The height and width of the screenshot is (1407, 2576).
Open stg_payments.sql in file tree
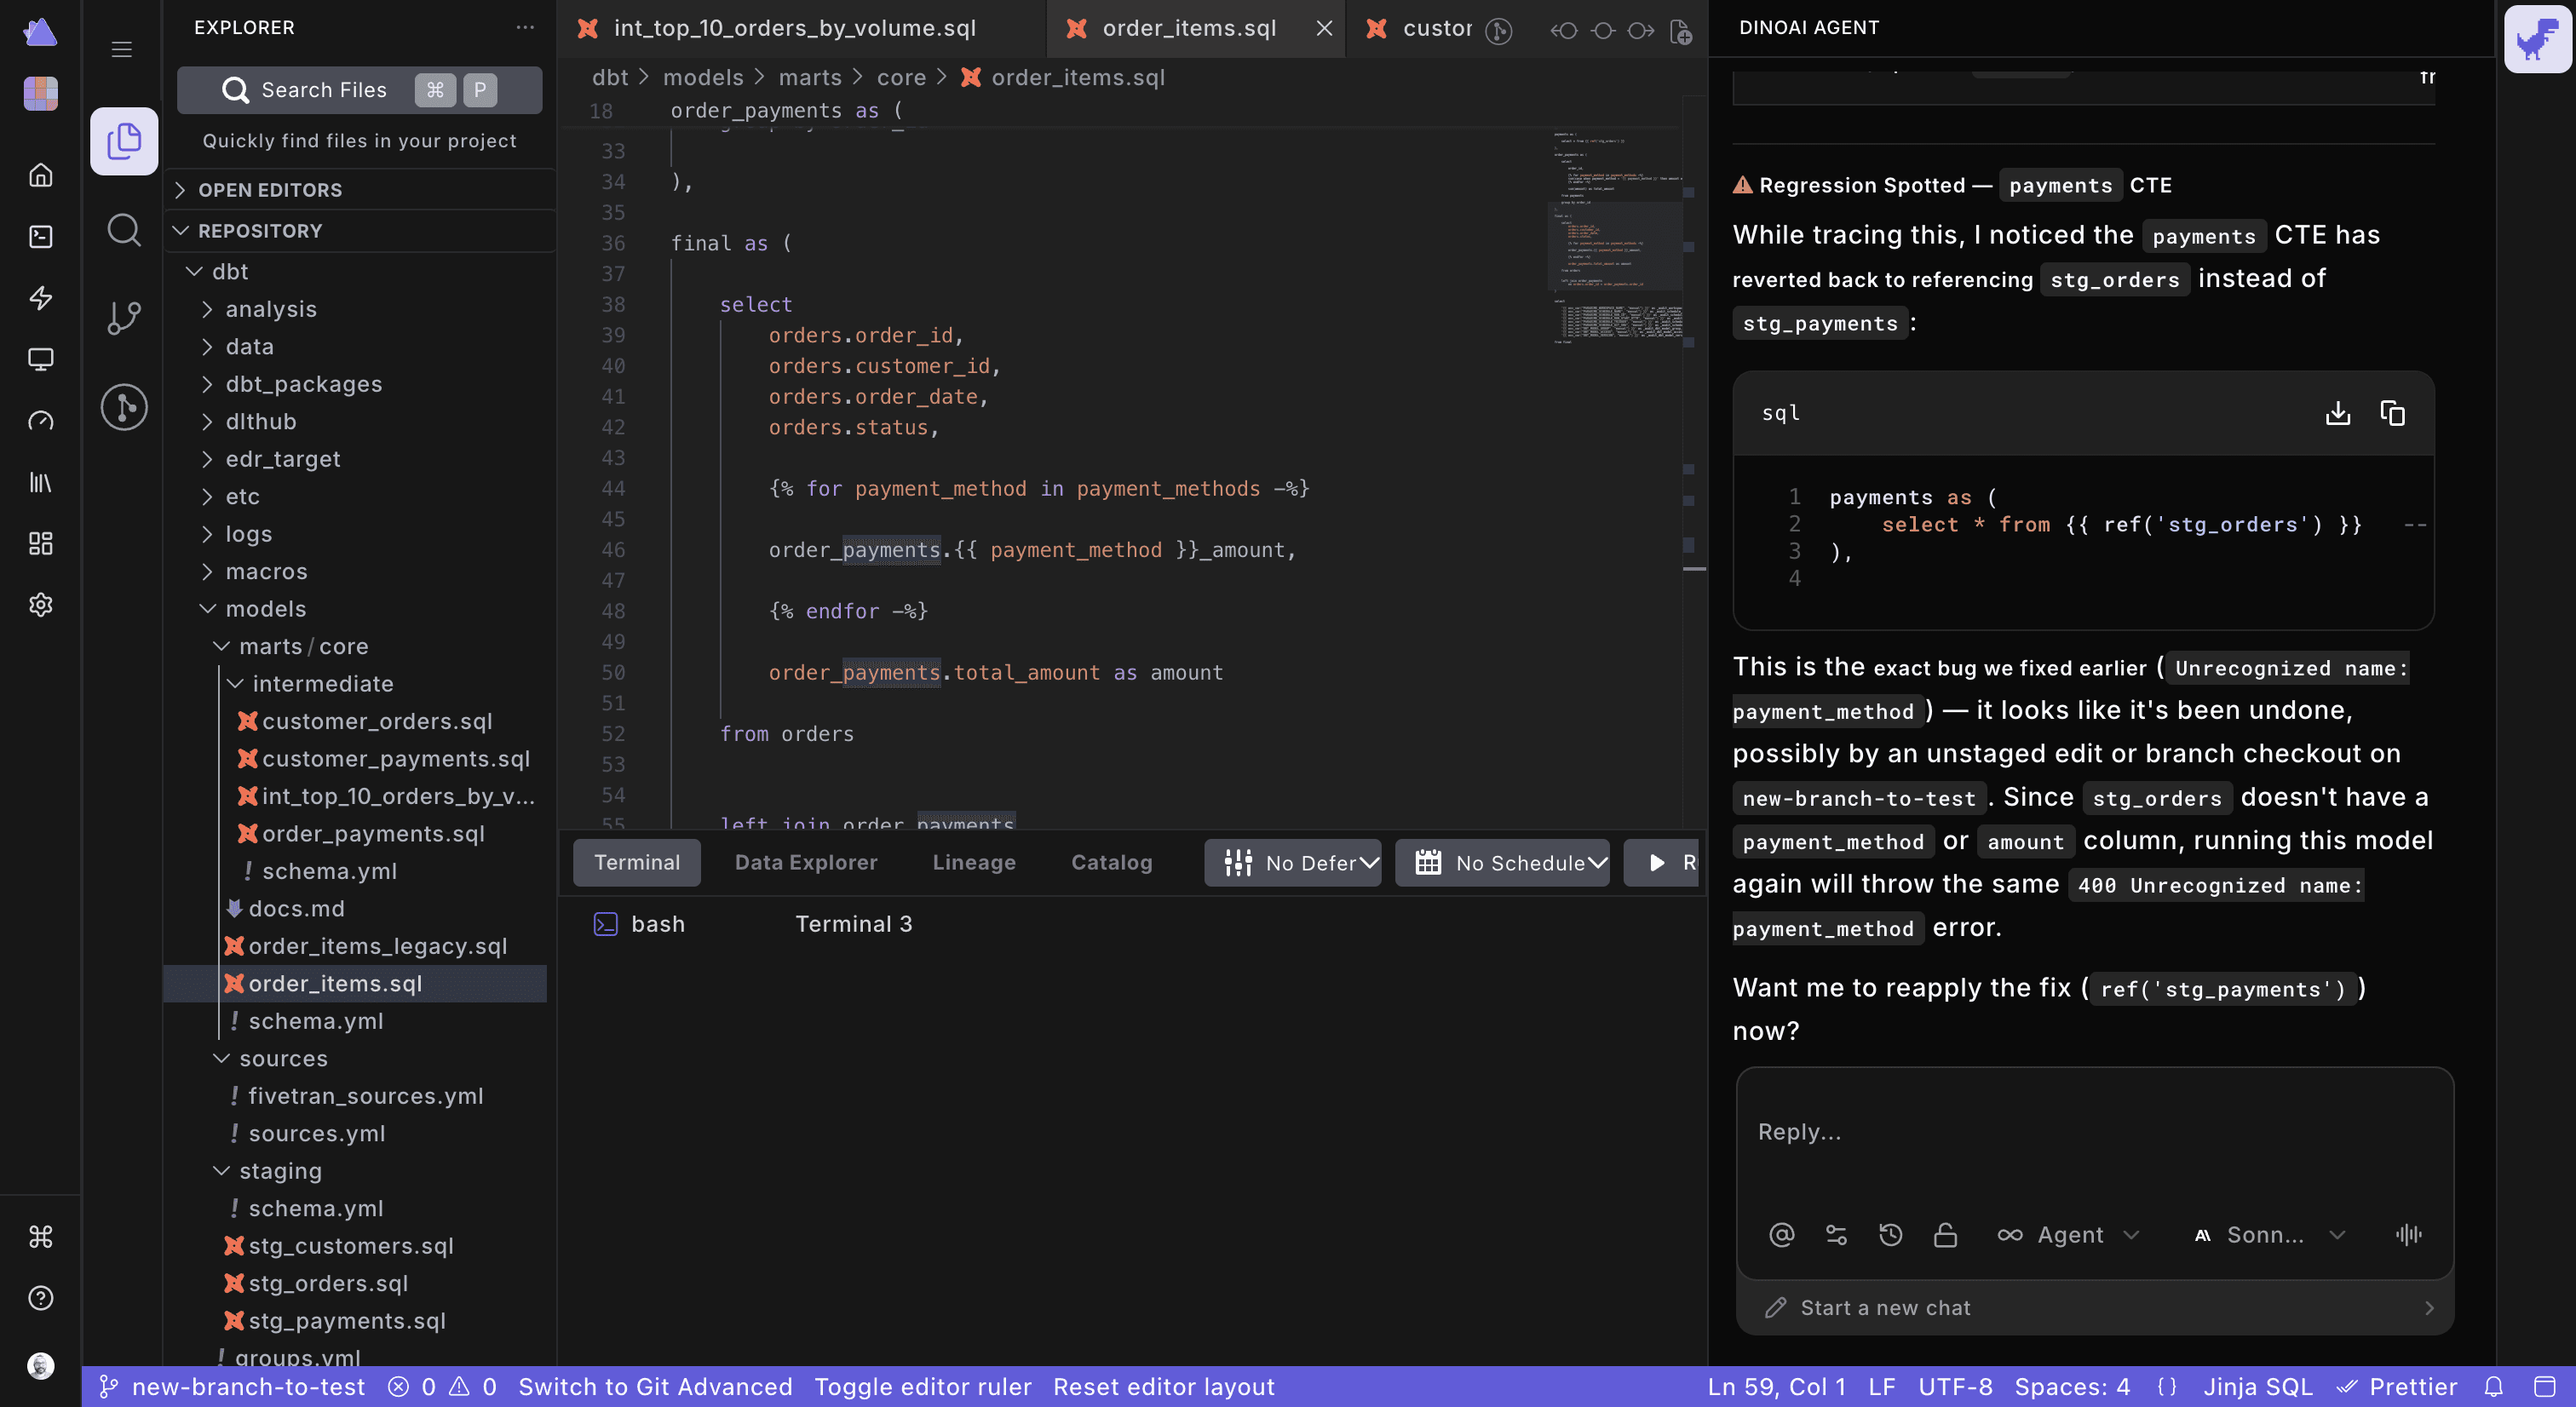coord(346,1321)
